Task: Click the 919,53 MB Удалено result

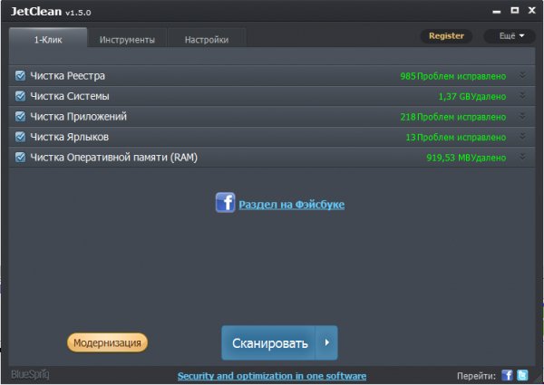Action: [466, 158]
